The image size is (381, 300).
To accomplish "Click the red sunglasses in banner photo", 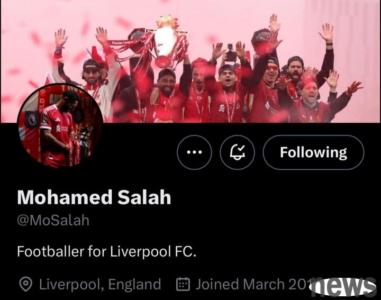I will click(273, 68).
